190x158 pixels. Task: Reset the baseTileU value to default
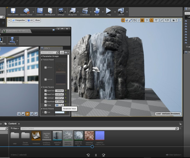tap(66, 91)
